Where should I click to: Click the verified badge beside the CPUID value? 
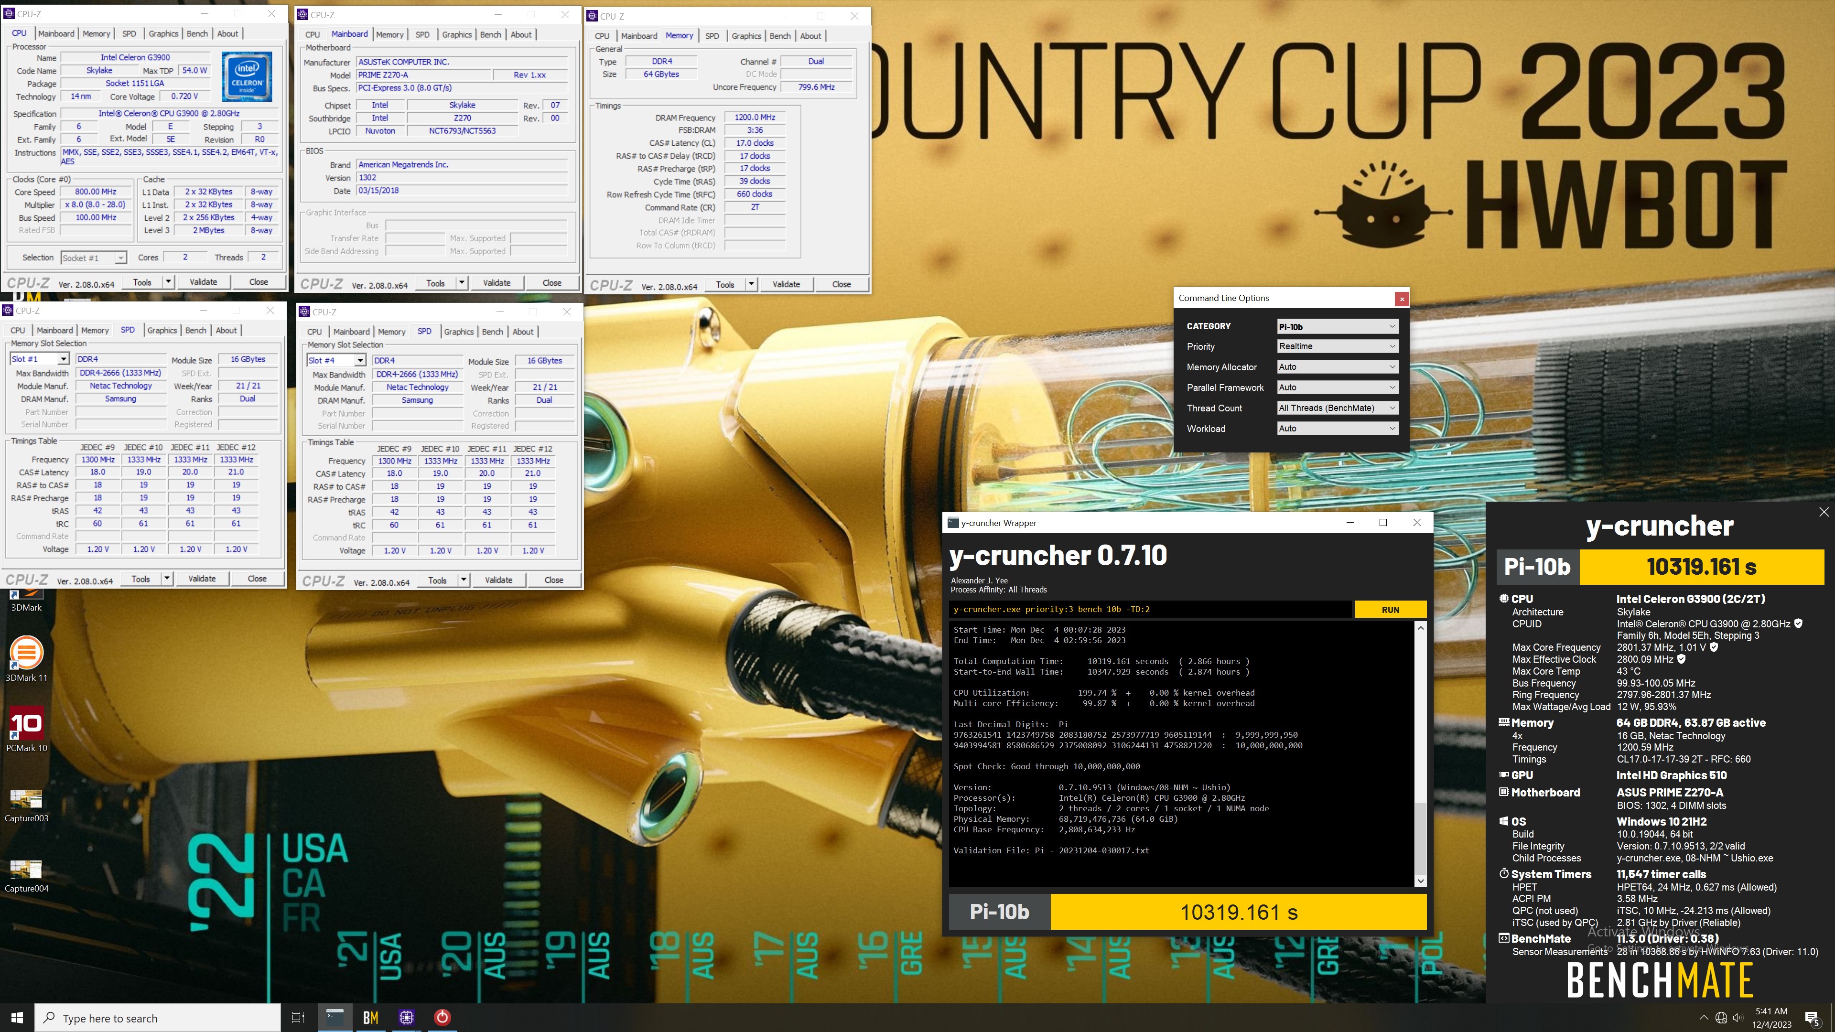click(1798, 623)
